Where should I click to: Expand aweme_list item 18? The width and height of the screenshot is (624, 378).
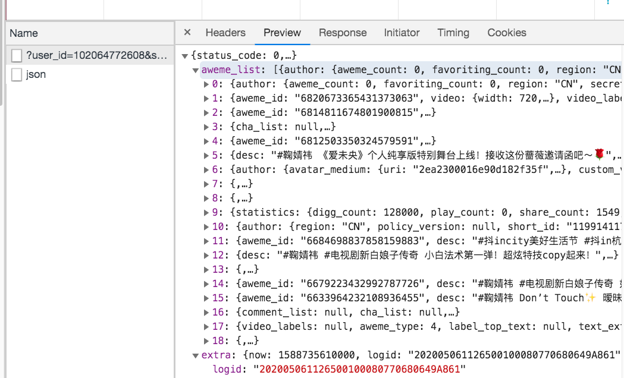click(206, 341)
